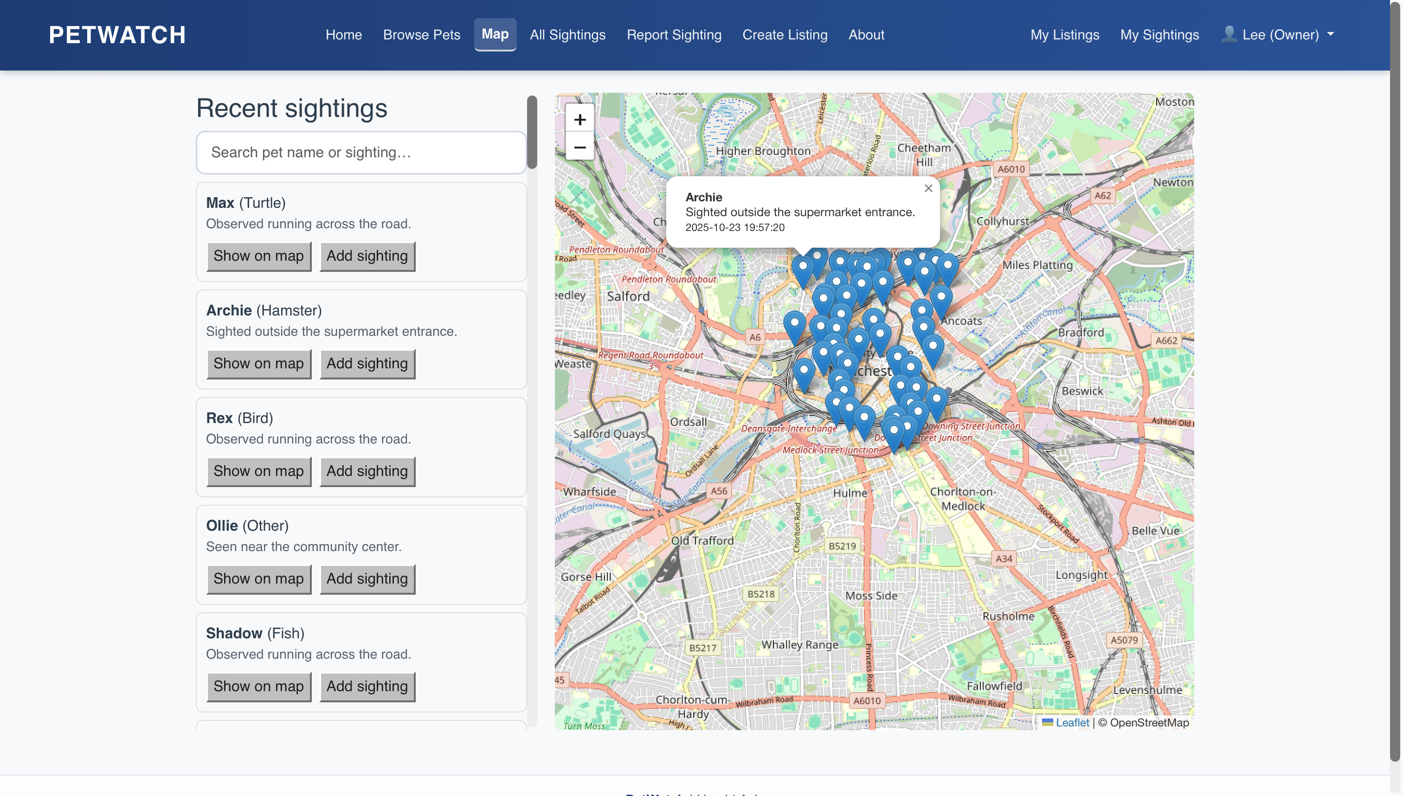
Task: Switch to the All Sightings tab
Action: point(567,34)
